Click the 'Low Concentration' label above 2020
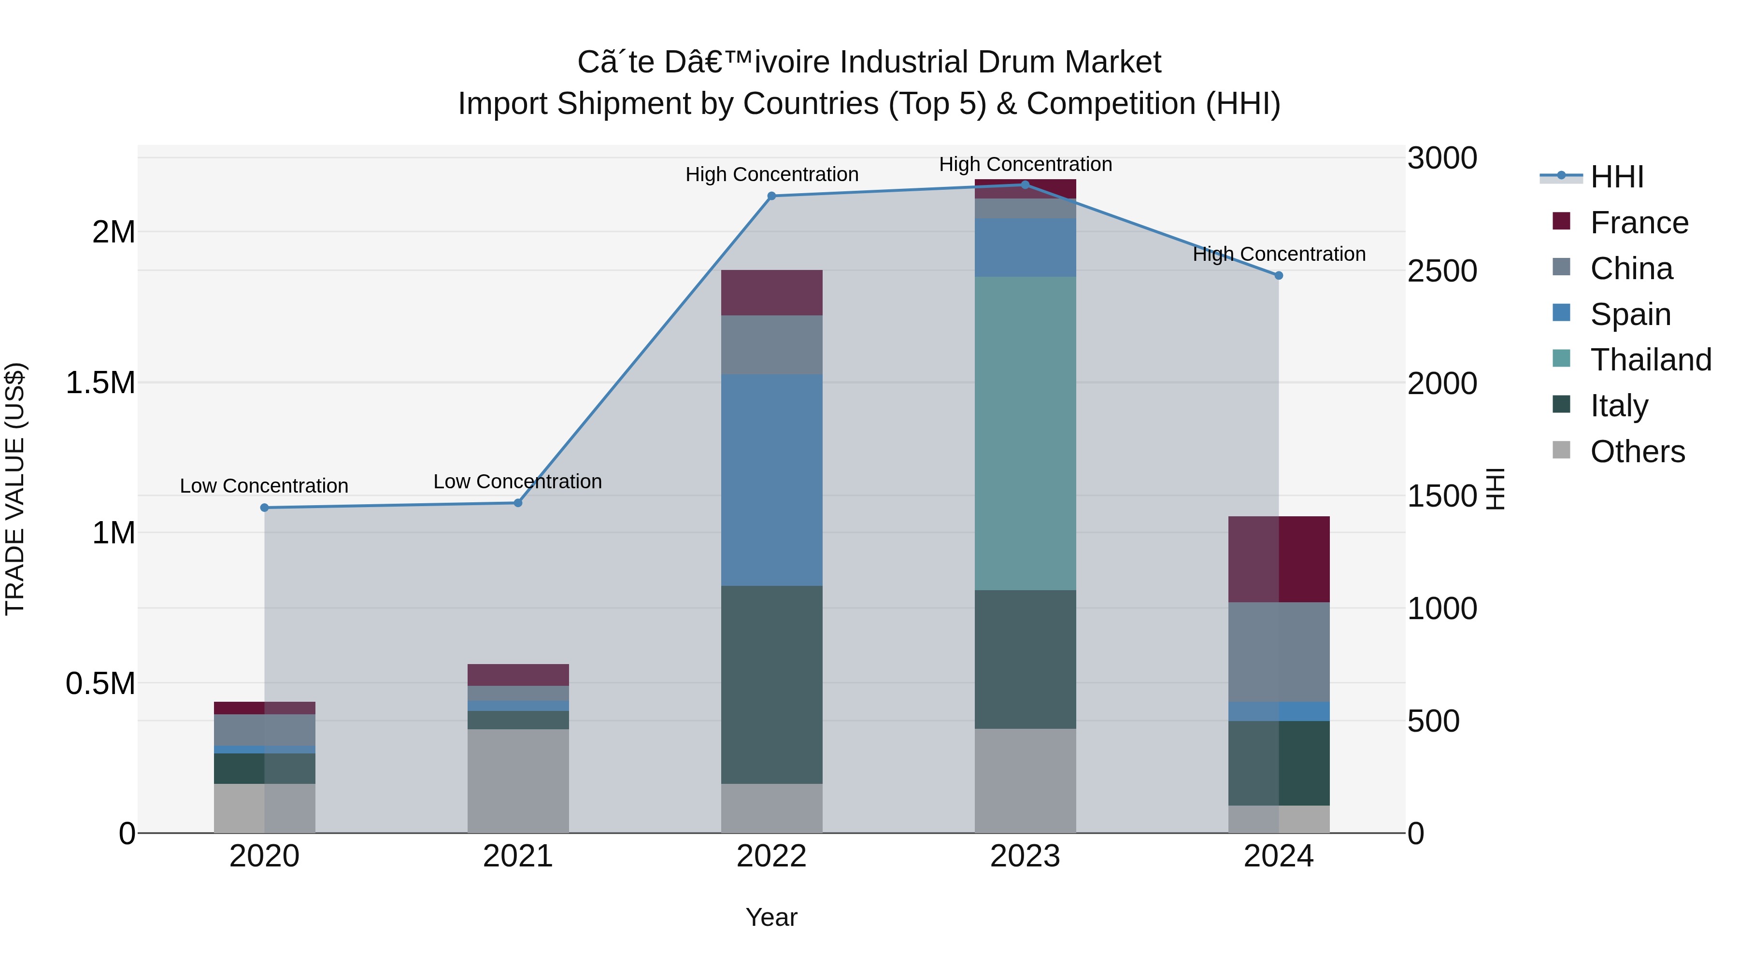Screen dimensions: 1739x978 [264, 486]
